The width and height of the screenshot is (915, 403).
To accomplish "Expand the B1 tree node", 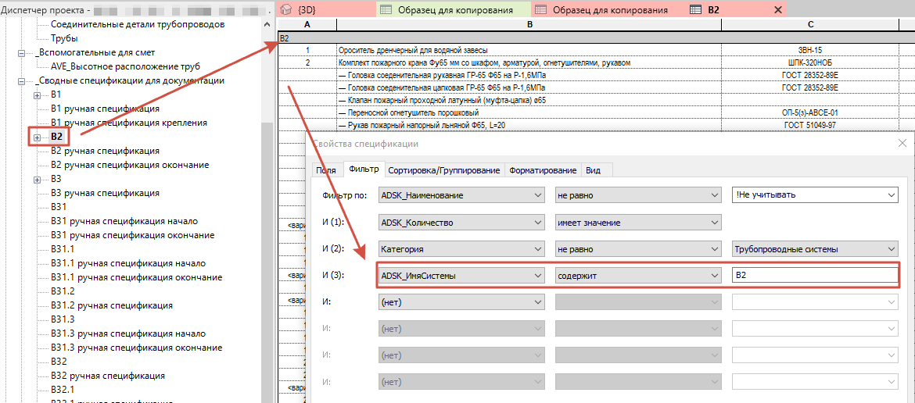I will point(38,95).
